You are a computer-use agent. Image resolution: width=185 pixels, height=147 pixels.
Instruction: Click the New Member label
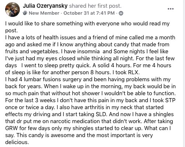tap(44, 13)
